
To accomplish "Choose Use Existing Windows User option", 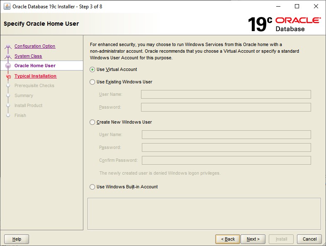I will (92, 82).
